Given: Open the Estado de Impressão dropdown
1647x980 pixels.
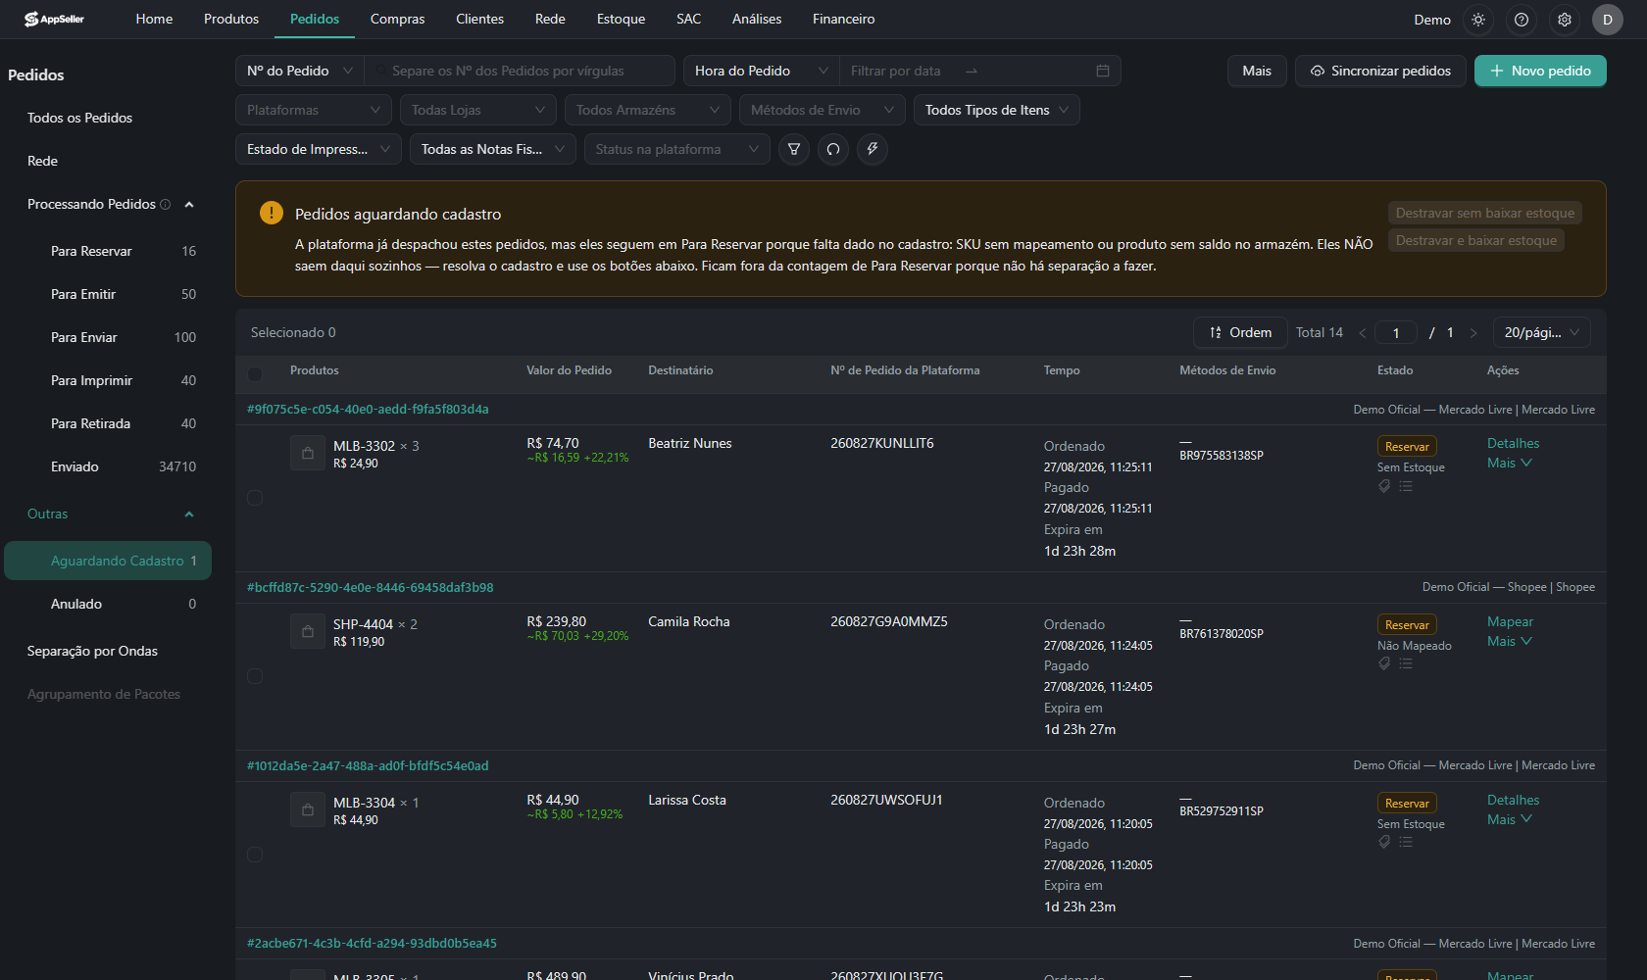Looking at the screenshot, I should [319, 149].
